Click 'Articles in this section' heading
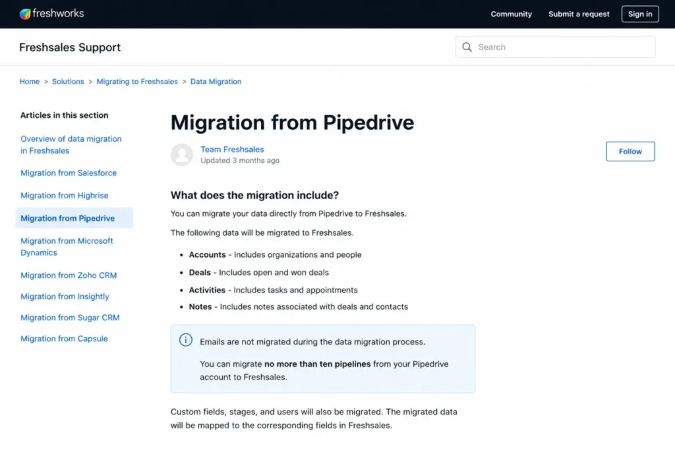 tap(64, 115)
